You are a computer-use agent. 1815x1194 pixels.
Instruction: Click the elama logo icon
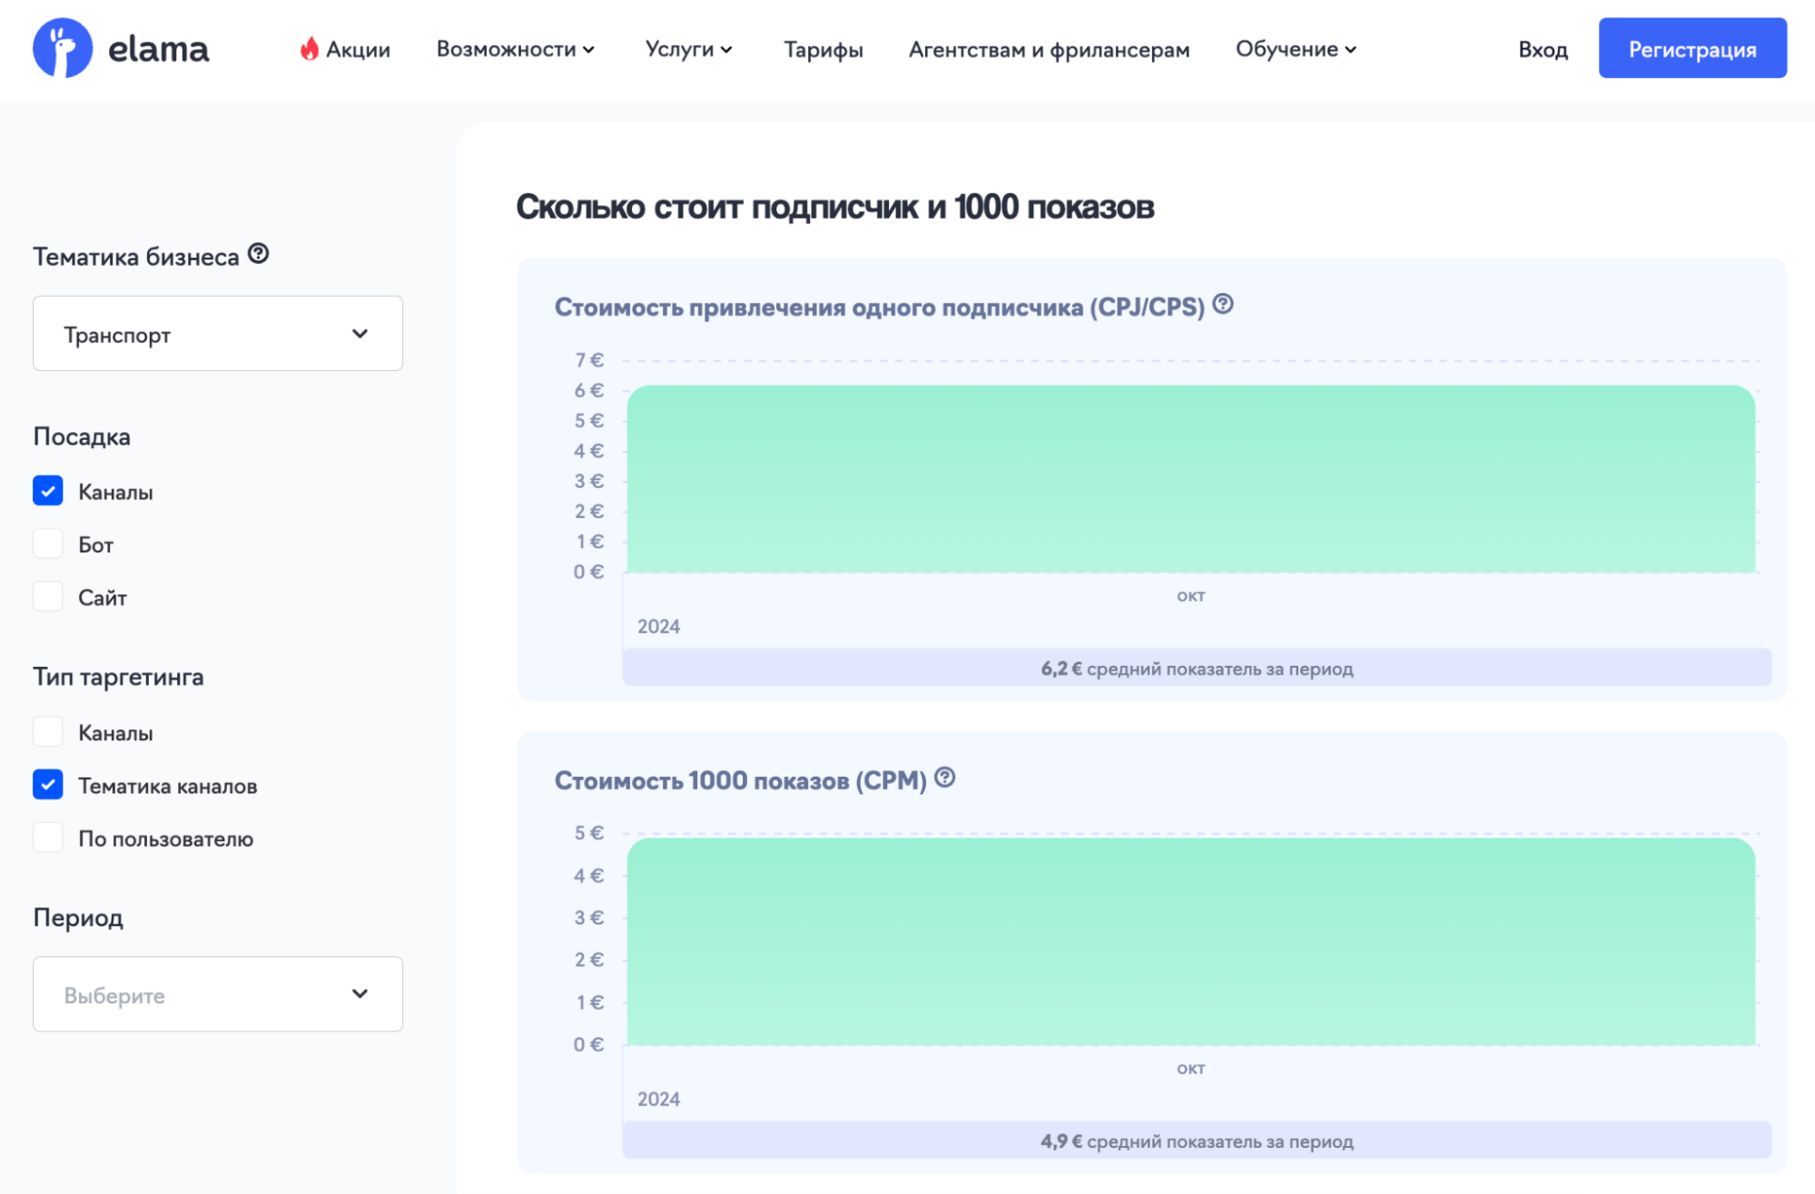tap(64, 48)
